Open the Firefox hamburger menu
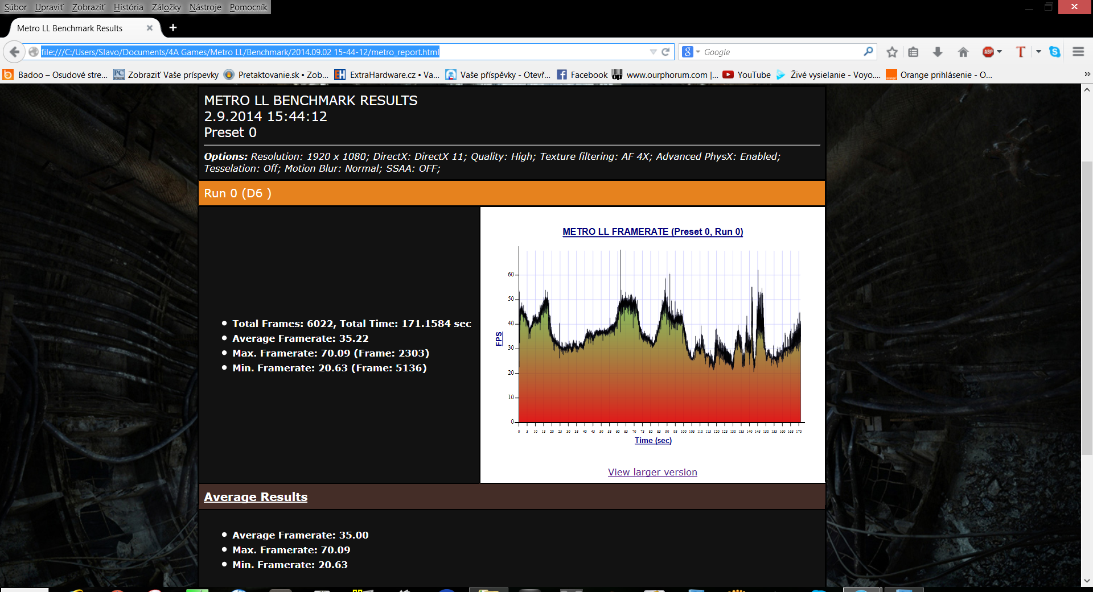 (1078, 52)
